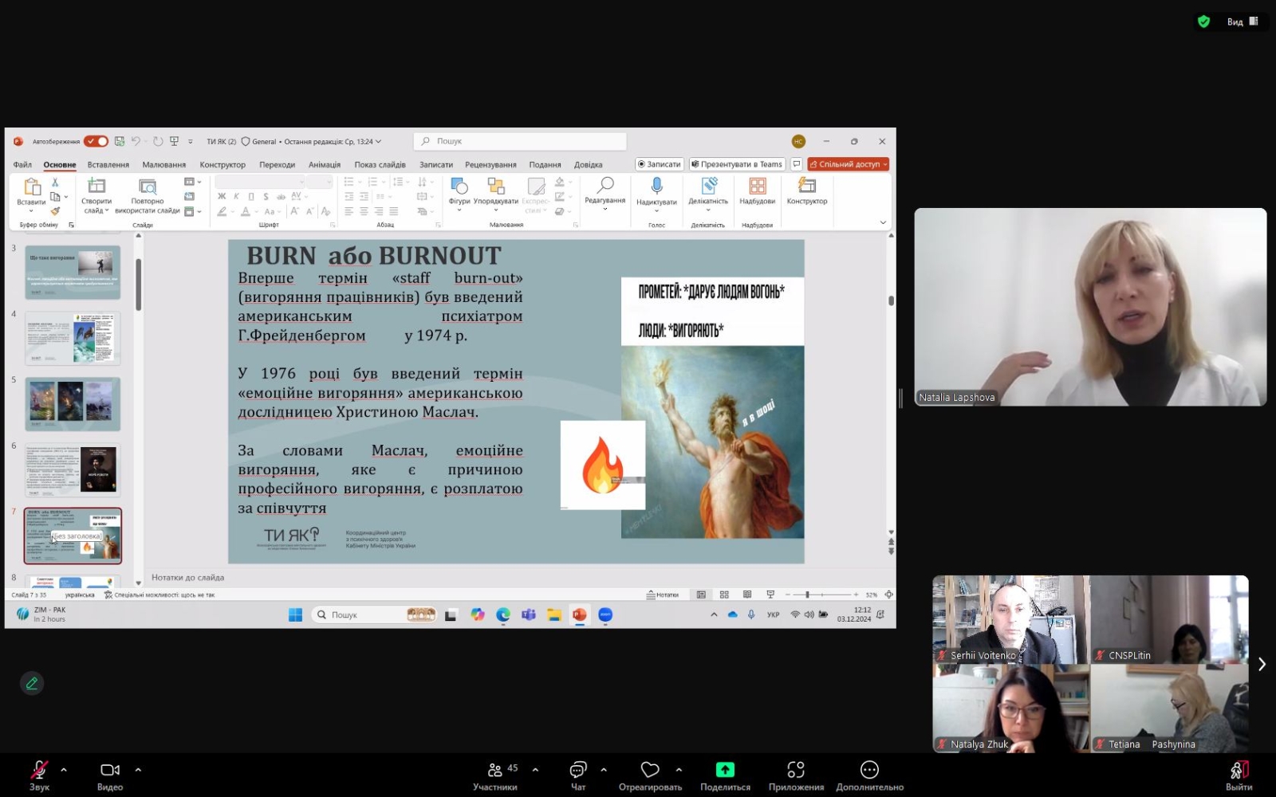Expand audio options arrow next to Звук
The image size is (1276, 797).
click(x=64, y=770)
